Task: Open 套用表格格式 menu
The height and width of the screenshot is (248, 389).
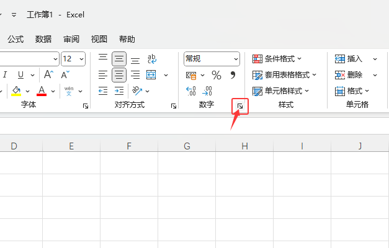Action: [x=284, y=74]
